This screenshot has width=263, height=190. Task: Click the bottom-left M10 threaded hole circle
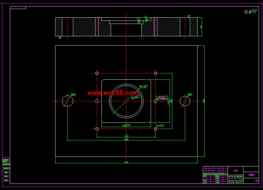[x=97, y=129]
